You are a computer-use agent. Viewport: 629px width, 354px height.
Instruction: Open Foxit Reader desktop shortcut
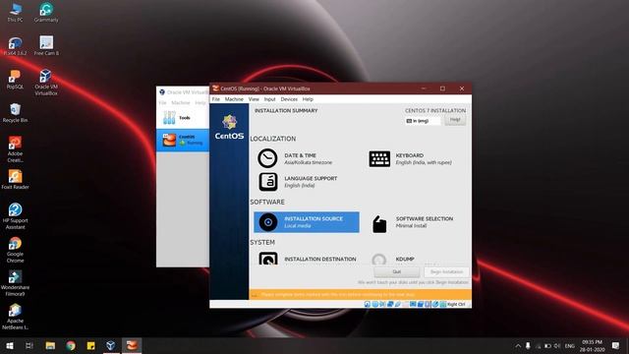click(15, 179)
